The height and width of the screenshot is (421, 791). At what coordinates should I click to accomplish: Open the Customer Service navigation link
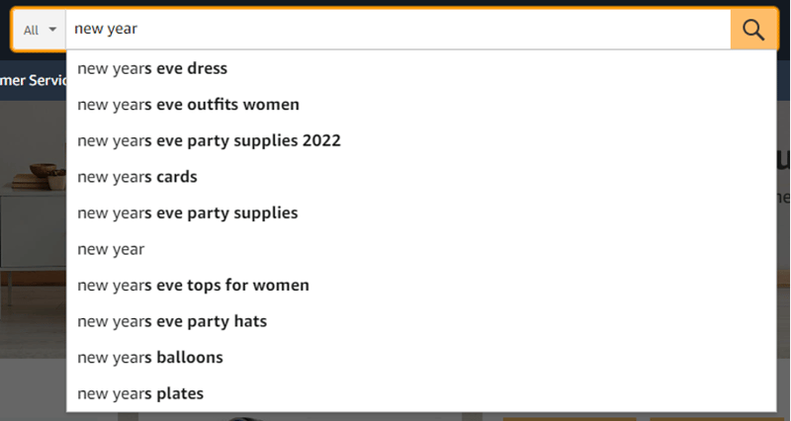(x=33, y=80)
